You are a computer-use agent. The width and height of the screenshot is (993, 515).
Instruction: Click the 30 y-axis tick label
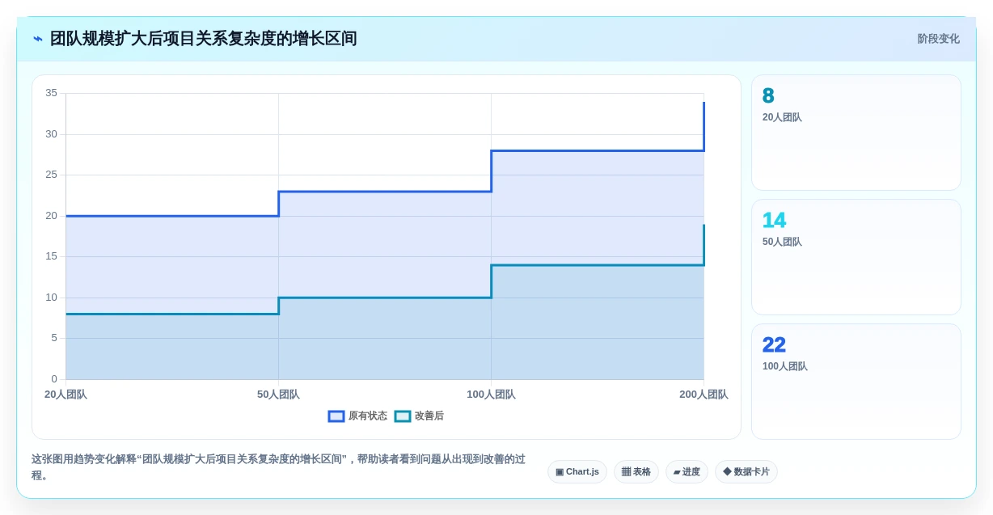click(x=51, y=134)
